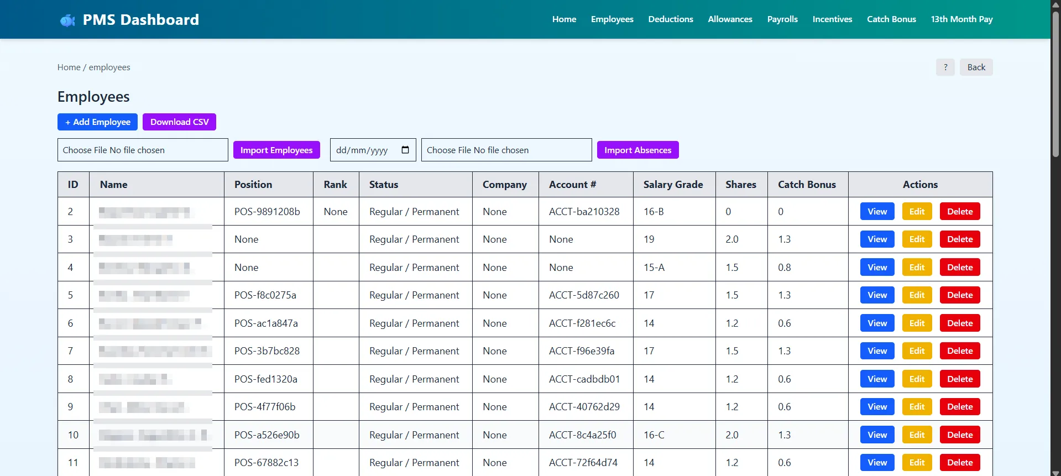Go to the Employees menu item
The height and width of the screenshot is (476, 1061).
pyautogui.click(x=612, y=19)
